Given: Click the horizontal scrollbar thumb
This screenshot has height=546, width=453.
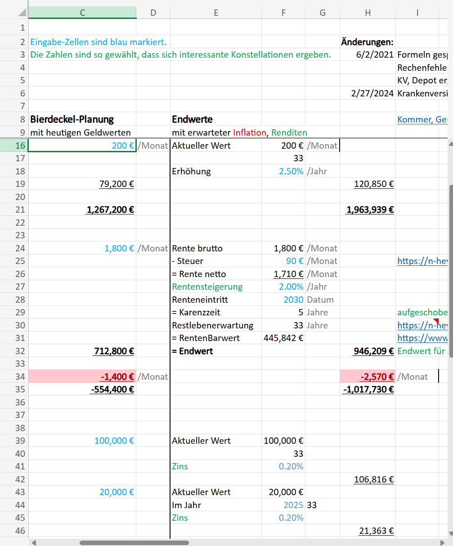Looking at the screenshot, I should [134, 542].
